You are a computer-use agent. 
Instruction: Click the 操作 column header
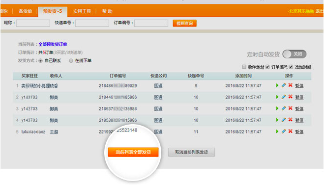click(x=289, y=76)
